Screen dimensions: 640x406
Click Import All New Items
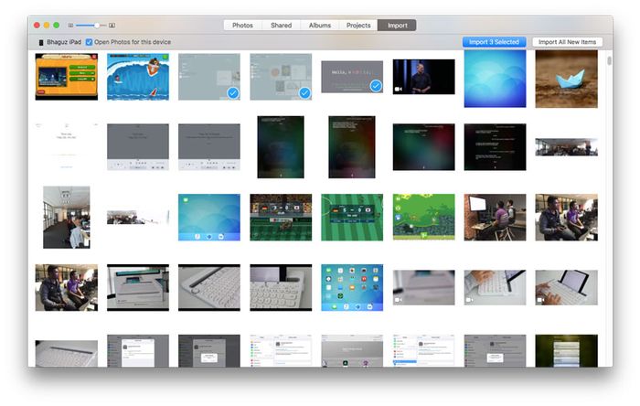(567, 42)
